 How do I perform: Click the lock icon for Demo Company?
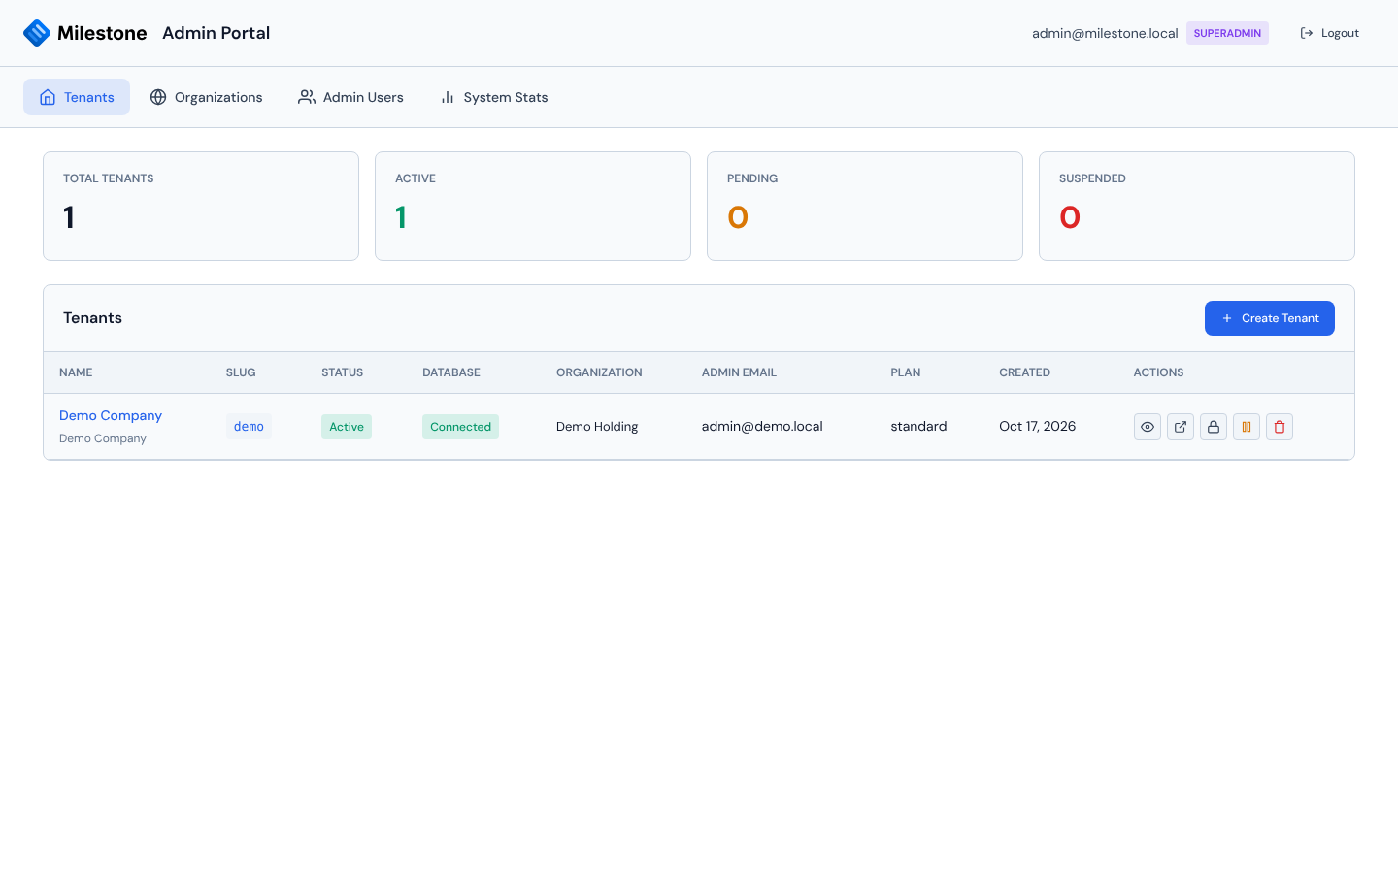(1214, 427)
